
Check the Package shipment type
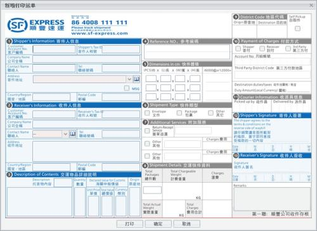[x=179, y=113]
